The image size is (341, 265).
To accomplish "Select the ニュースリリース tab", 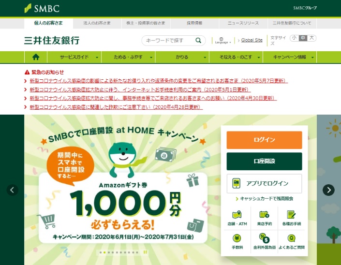I will pyautogui.click(x=243, y=23).
